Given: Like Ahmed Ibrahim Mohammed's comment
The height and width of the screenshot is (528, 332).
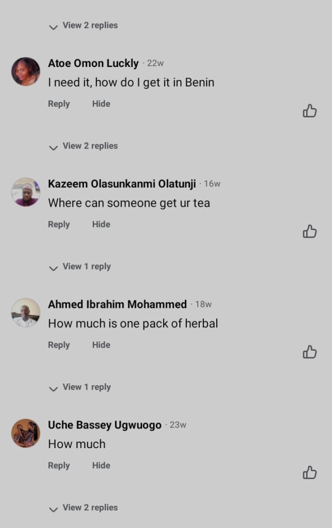Looking at the screenshot, I should click(x=309, y=352).
